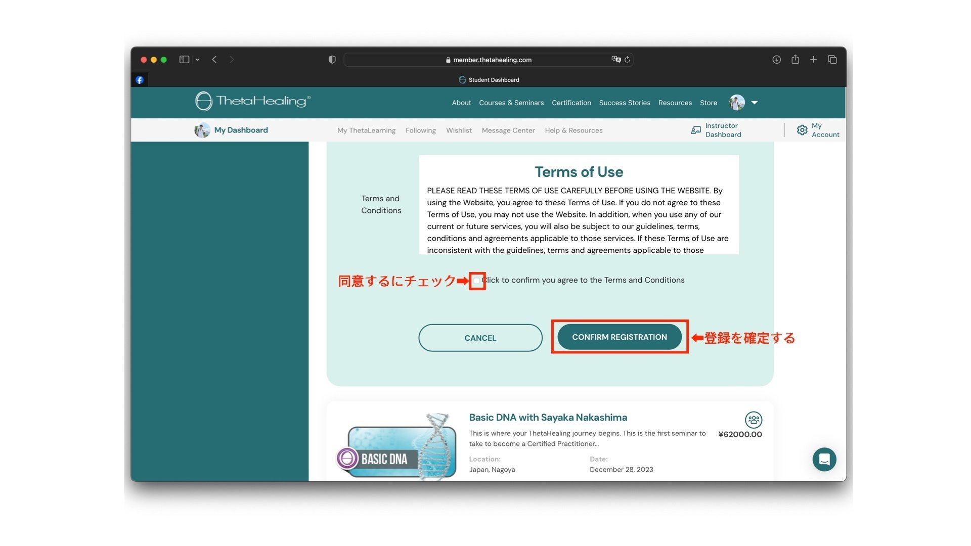Open the sidebar options chevron dropdown
The height and width of the screenshot is (546, 971).
(197, 60)
